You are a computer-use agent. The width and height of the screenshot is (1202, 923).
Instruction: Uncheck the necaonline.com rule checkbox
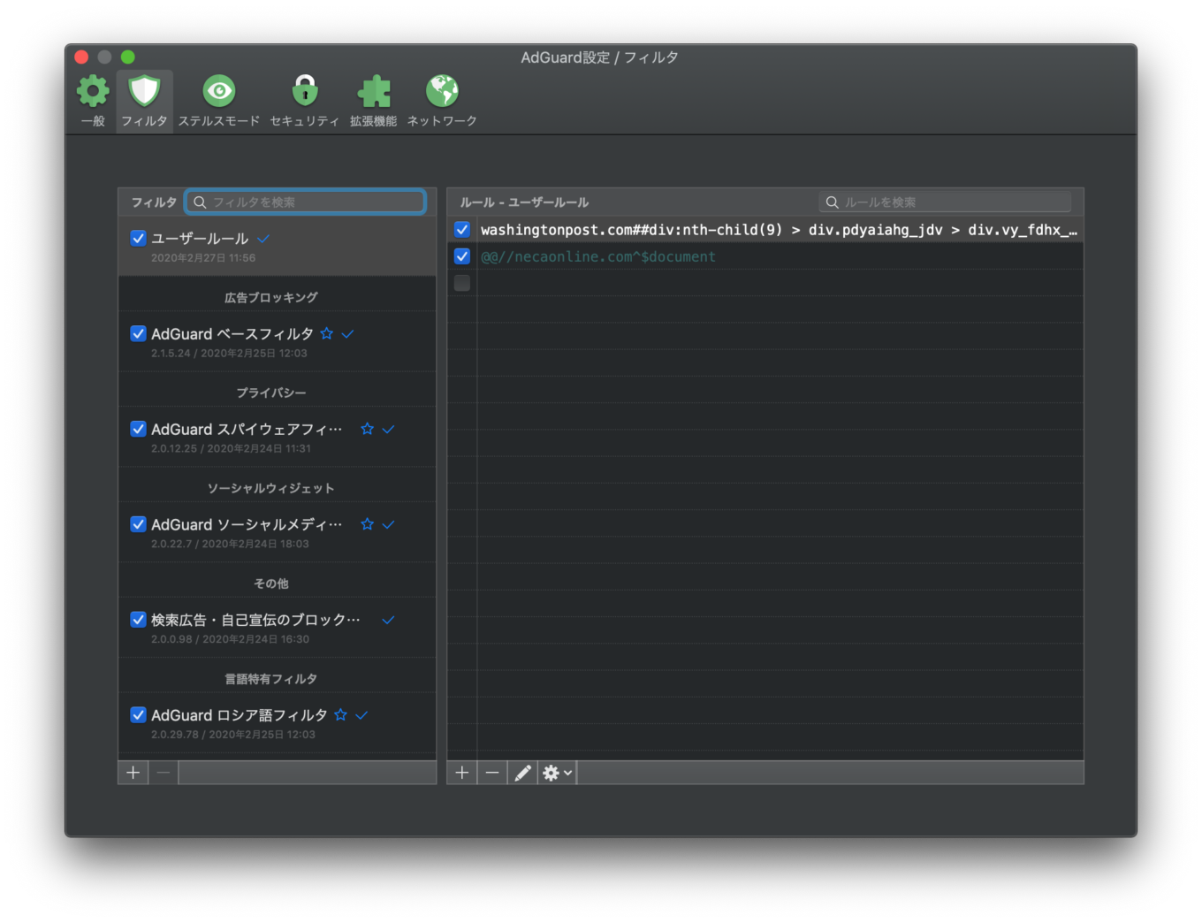click(x=462, y=256)
